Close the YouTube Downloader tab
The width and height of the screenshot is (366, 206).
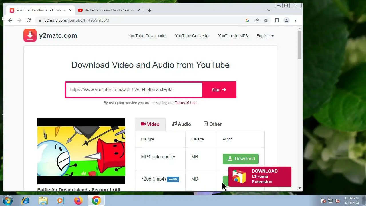[70, 10]
